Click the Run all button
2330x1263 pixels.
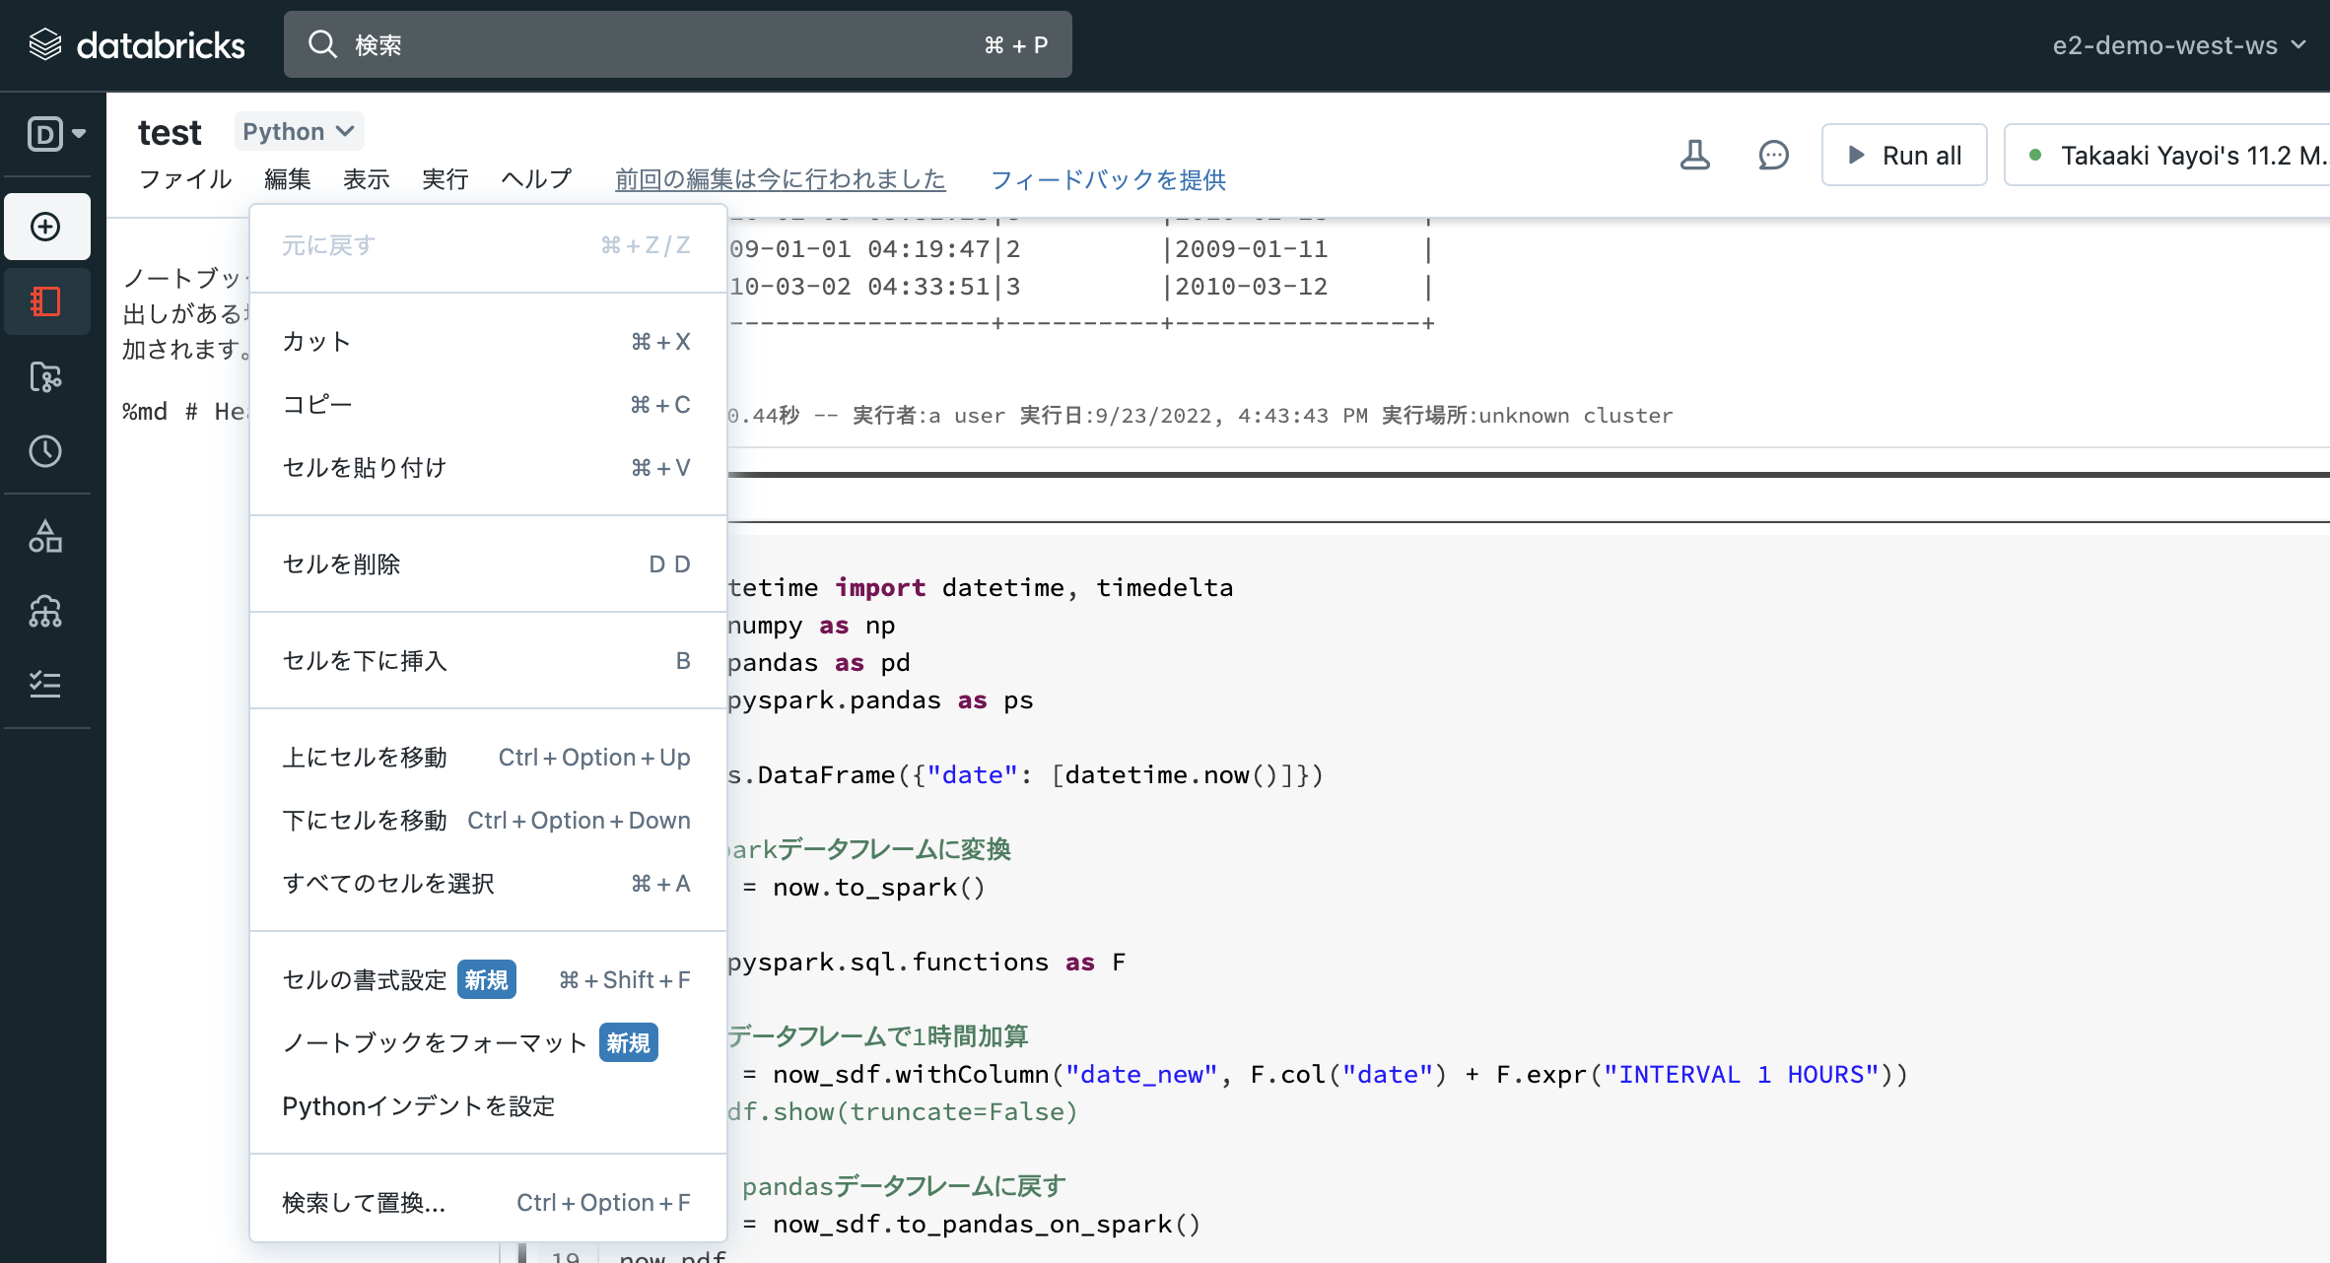click(1903, 155)
